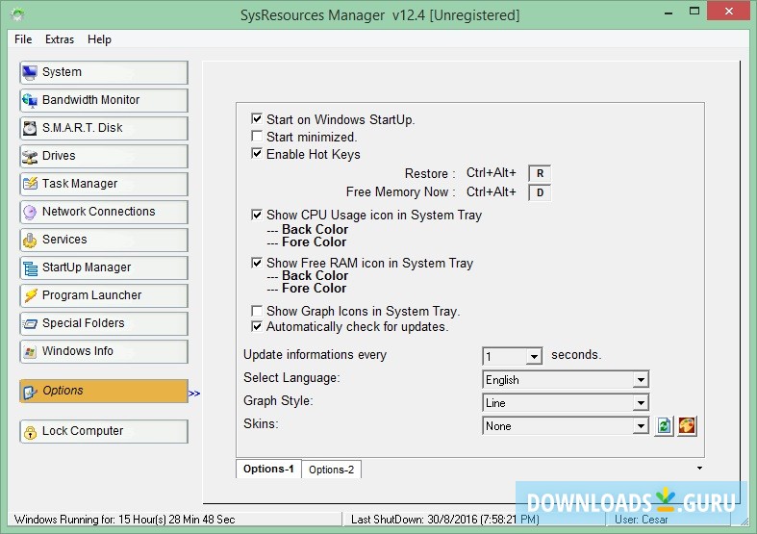Screen dimensions: 757x534
Task: Open Drives section label
Action: 59,156
